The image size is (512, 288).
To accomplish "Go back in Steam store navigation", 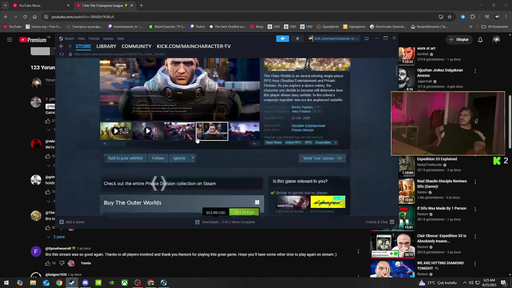I will tap(61, 46).
